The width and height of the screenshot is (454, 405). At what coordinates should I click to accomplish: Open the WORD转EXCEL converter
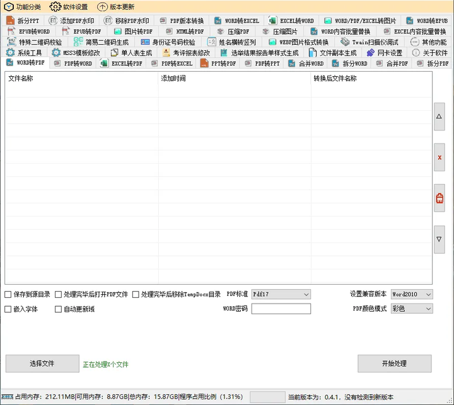(236, 21)
